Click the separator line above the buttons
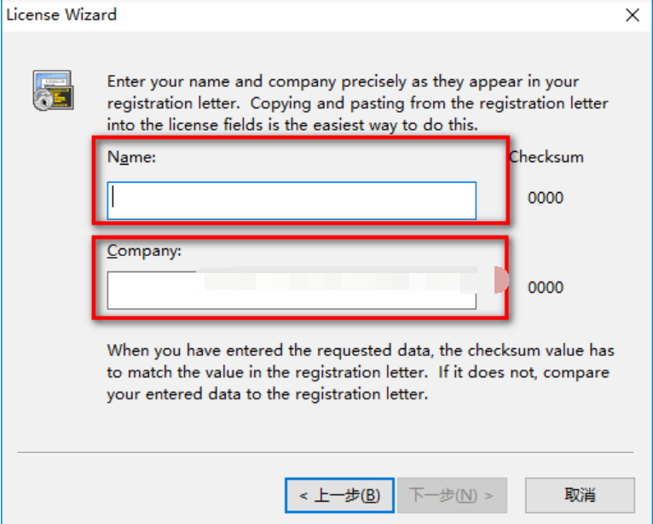 tap(326, 452)
